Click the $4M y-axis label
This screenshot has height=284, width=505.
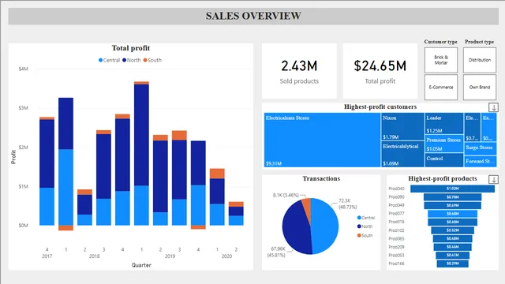click(23, 69)
